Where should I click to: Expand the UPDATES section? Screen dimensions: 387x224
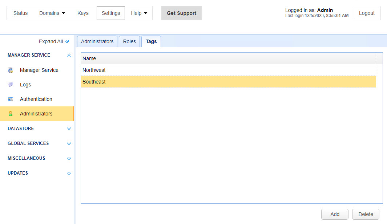point(69,173)
